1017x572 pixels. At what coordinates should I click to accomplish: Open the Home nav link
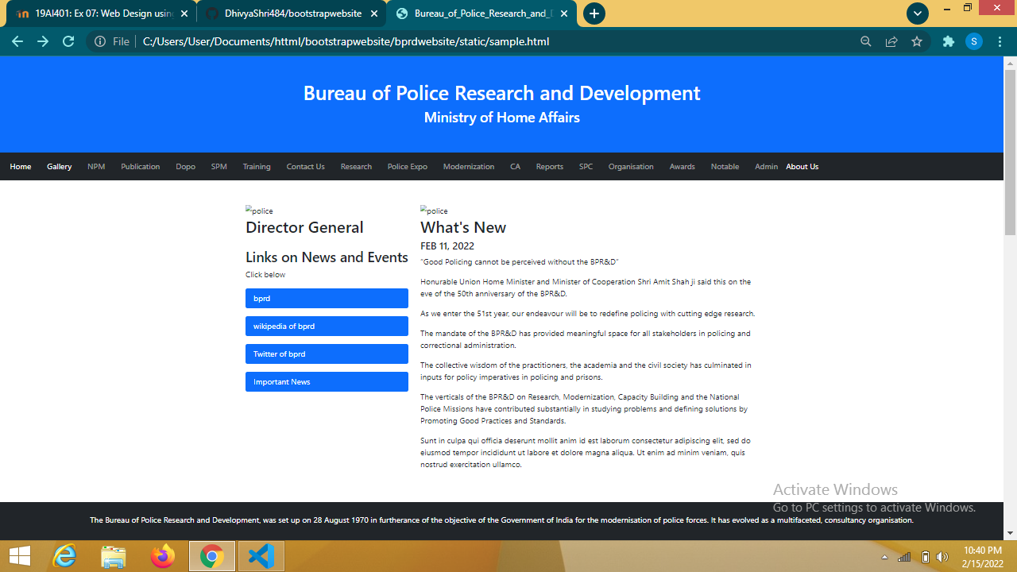(21, 167)
